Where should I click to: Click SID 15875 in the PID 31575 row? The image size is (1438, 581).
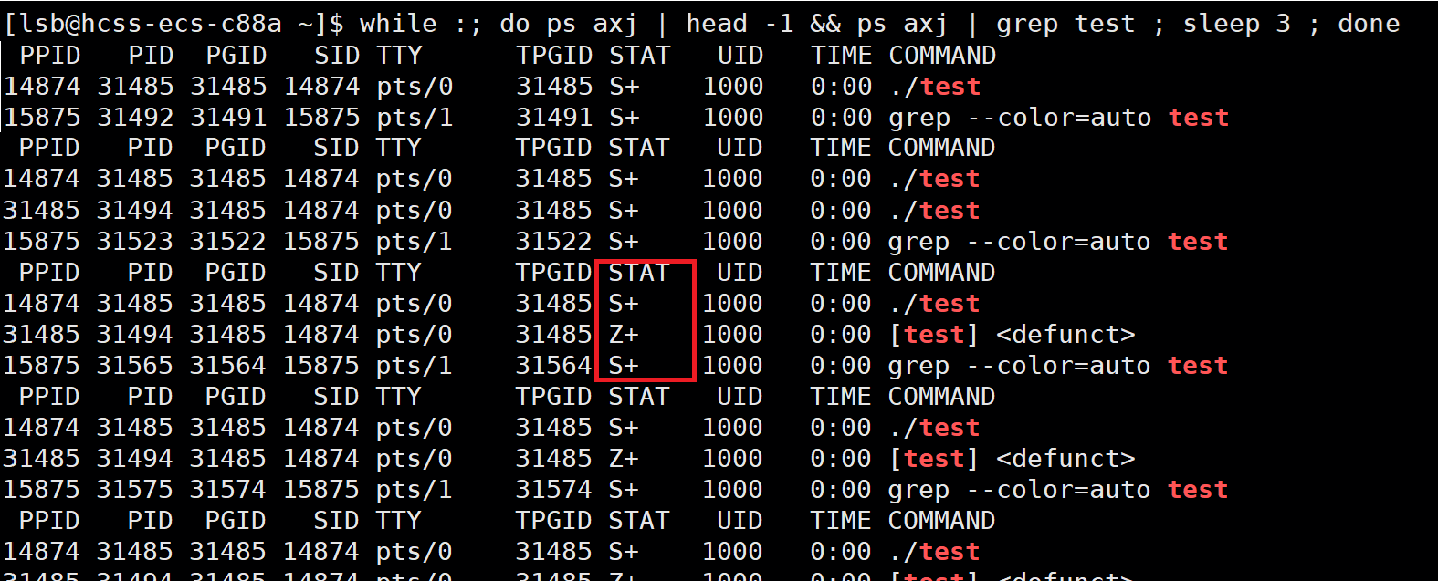pos(320,490)
